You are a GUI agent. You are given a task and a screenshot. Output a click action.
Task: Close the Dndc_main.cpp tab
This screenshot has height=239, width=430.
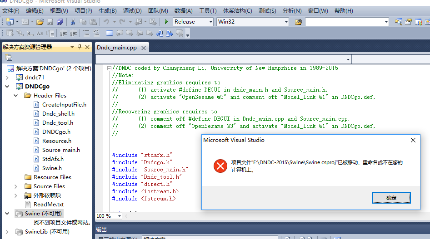point(144,48)
